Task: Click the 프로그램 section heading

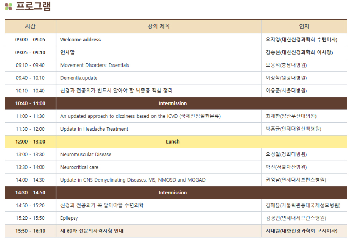Action: [33, 7]
